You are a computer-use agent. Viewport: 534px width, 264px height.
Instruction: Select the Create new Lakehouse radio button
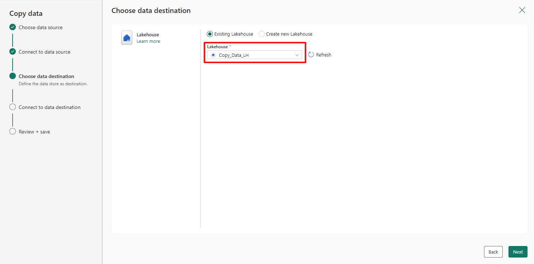click(262, 34)
